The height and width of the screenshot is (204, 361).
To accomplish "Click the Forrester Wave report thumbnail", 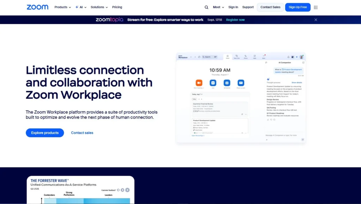I will click(81, 190).
